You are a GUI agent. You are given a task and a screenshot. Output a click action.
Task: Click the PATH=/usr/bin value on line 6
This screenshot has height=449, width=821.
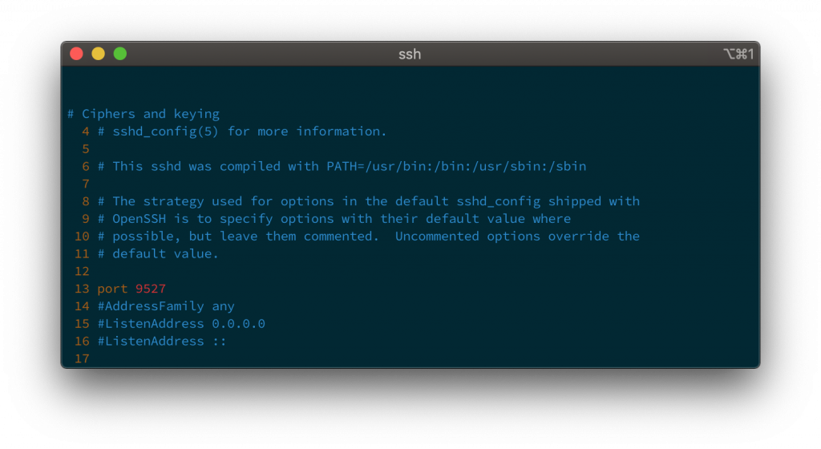point(377,167)
